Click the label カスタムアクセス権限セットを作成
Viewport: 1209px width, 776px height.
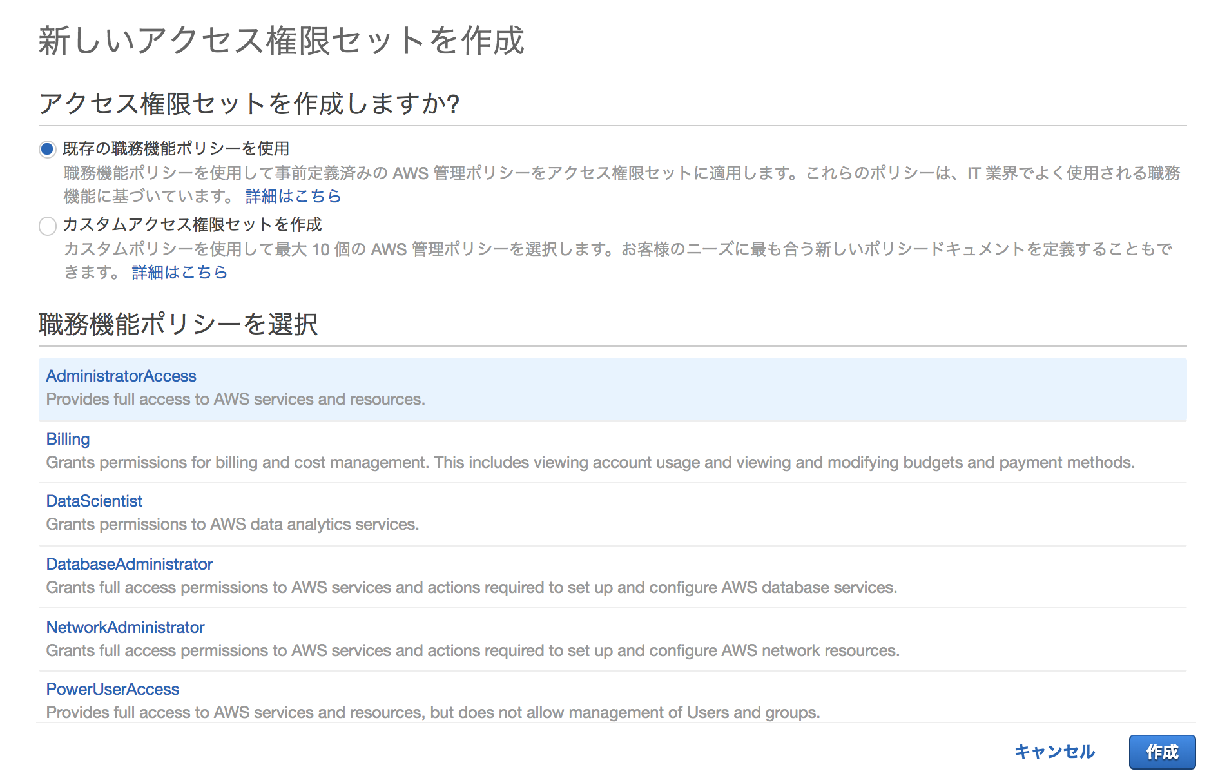coord(192,225)
